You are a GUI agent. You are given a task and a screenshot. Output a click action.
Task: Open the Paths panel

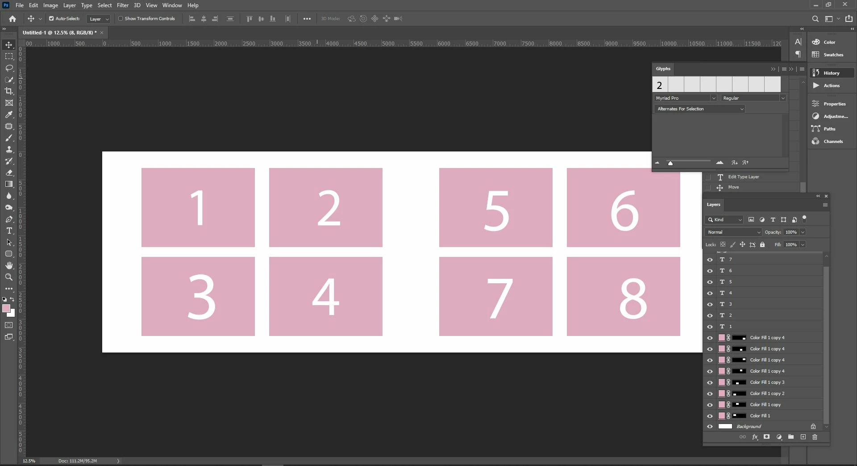(x=829, y=129)
